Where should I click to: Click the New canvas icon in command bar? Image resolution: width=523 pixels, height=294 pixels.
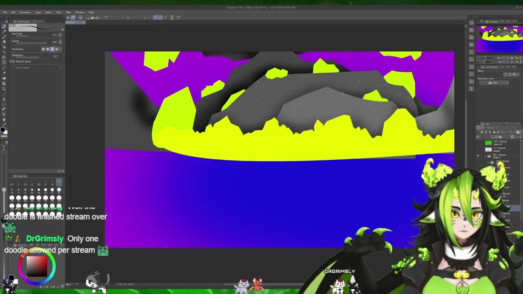(x=87, y=18)
